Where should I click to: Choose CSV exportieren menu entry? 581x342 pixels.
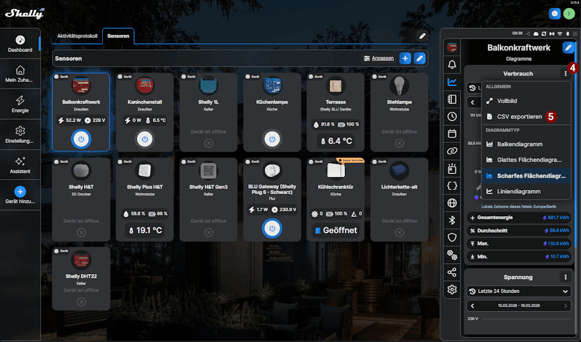pyautogui.click(x=526, y=117)
